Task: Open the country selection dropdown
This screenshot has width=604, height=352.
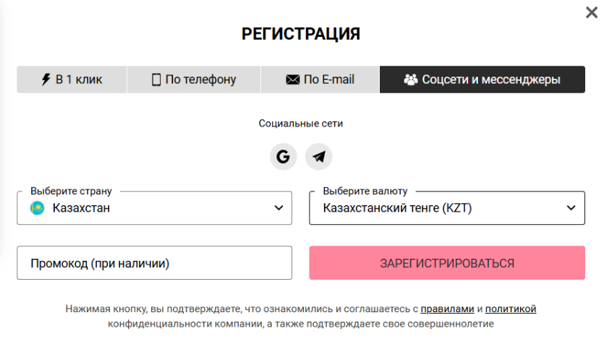Action: tap(155, 207)
